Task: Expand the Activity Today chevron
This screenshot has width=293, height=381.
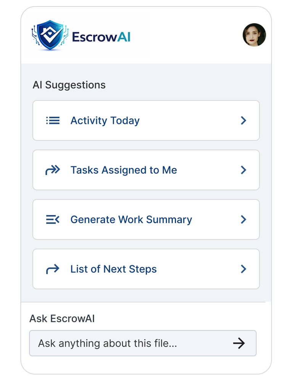Action: click(x=243, y=121)
